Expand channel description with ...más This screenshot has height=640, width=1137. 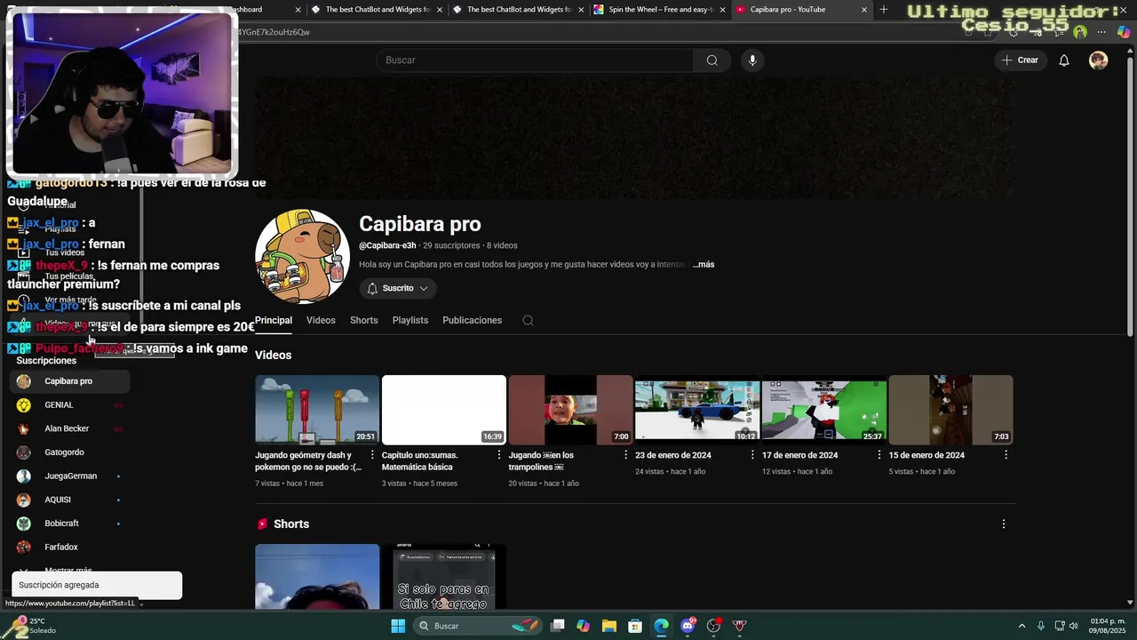coord(704,264)
